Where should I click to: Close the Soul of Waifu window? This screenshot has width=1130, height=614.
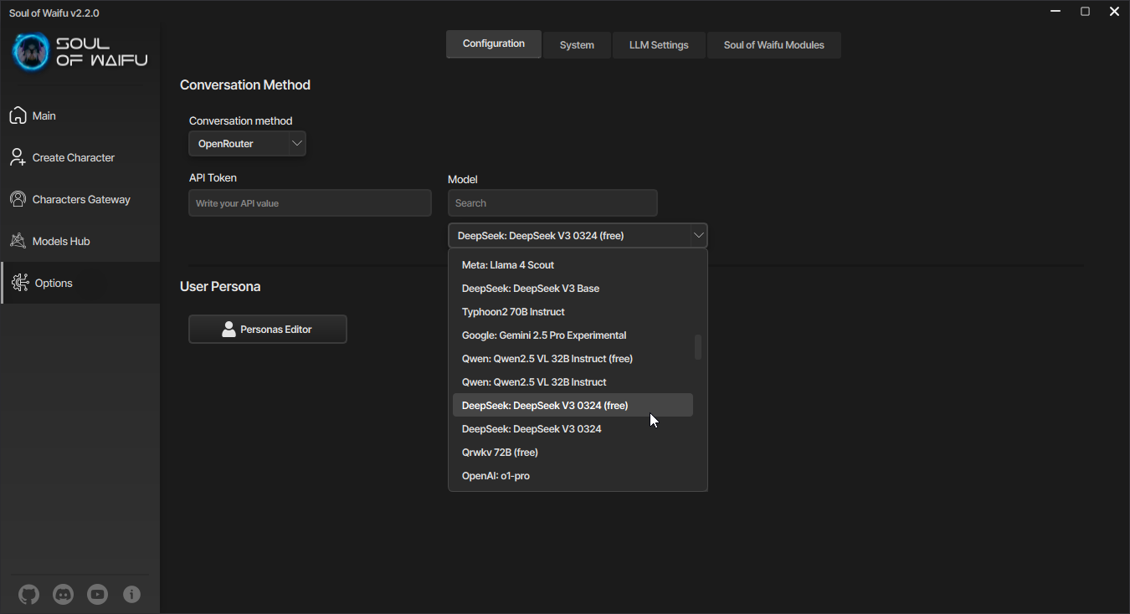click(x=1114, y=12)
